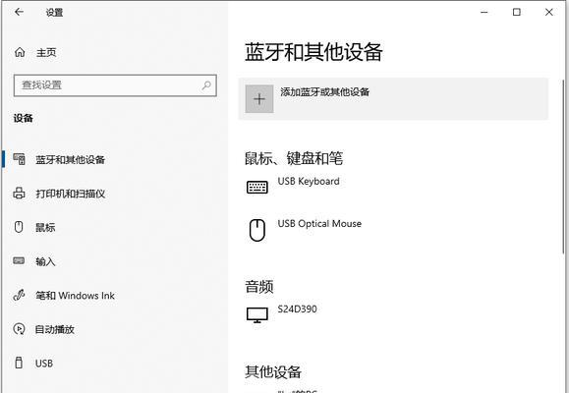Select the USB Optical Mouse icon
This screenshot has height=393, width=569.
click(257, 230)
